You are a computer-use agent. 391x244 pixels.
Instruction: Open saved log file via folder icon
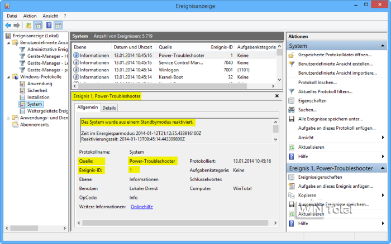[x=291, y=56]
